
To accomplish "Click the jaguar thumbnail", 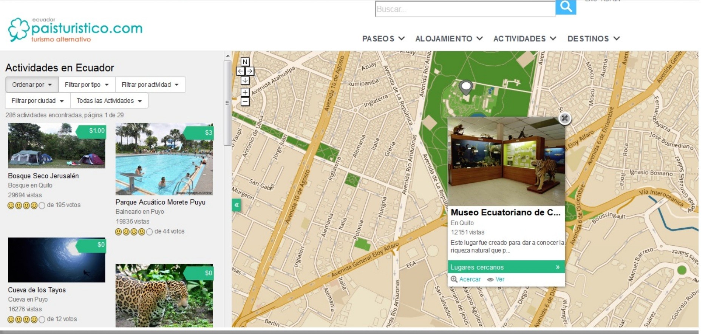I will [164, 296].
